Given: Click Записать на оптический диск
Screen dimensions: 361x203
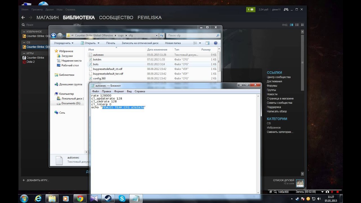Looking at the screenshot, I should coord(140,43).
